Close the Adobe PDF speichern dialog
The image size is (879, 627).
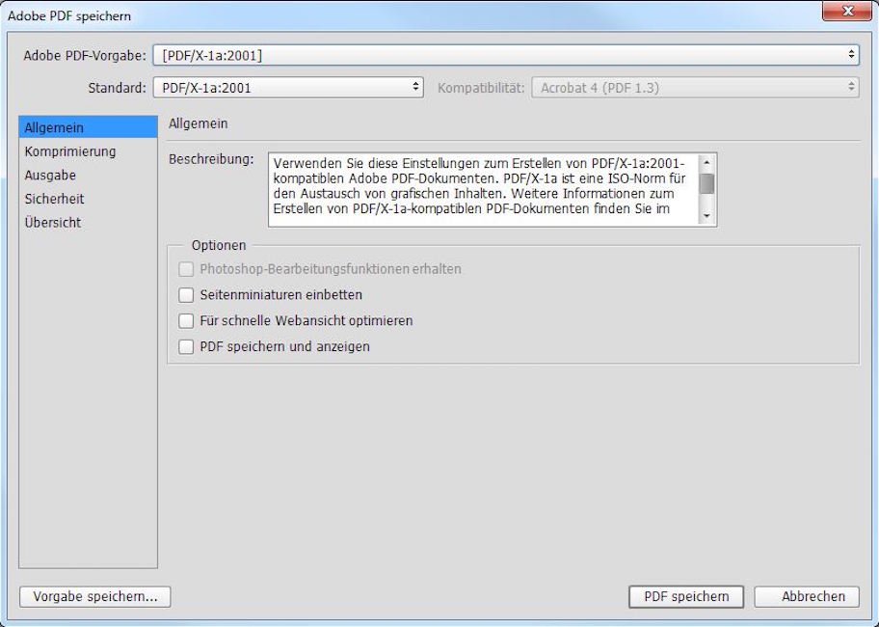pos(846,14)
